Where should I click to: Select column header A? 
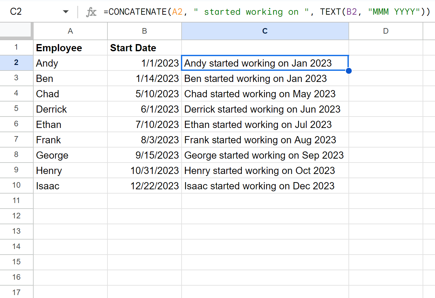pos(70,31)
